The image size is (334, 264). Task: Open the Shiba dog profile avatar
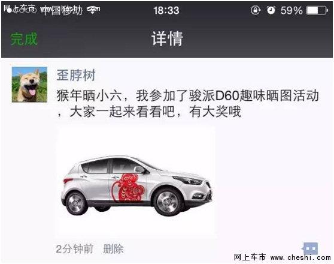[x=29, y=85]
